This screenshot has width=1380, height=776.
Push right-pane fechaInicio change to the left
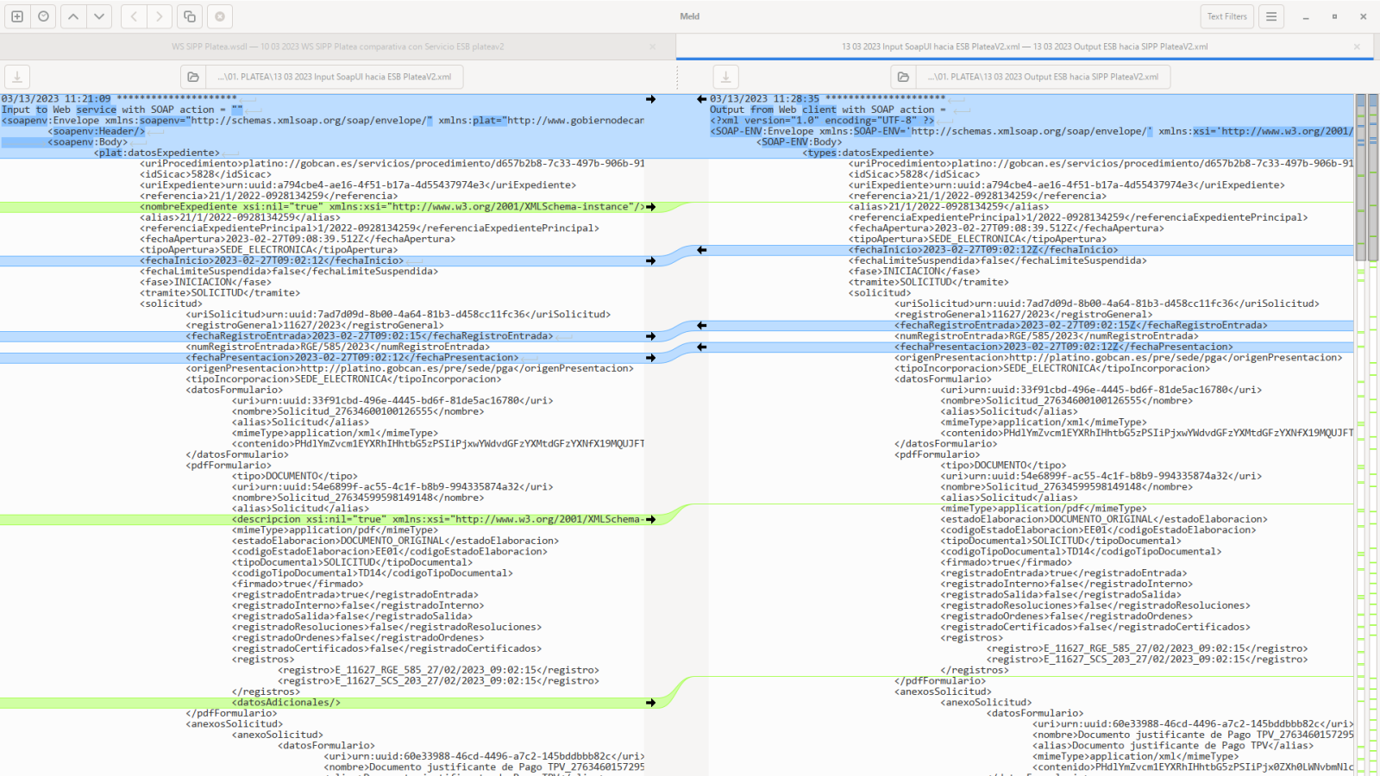(x=701, y=250)
